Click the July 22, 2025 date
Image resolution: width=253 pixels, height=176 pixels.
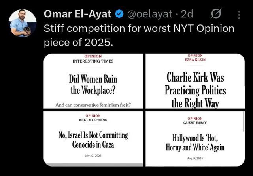coord(93,156)
